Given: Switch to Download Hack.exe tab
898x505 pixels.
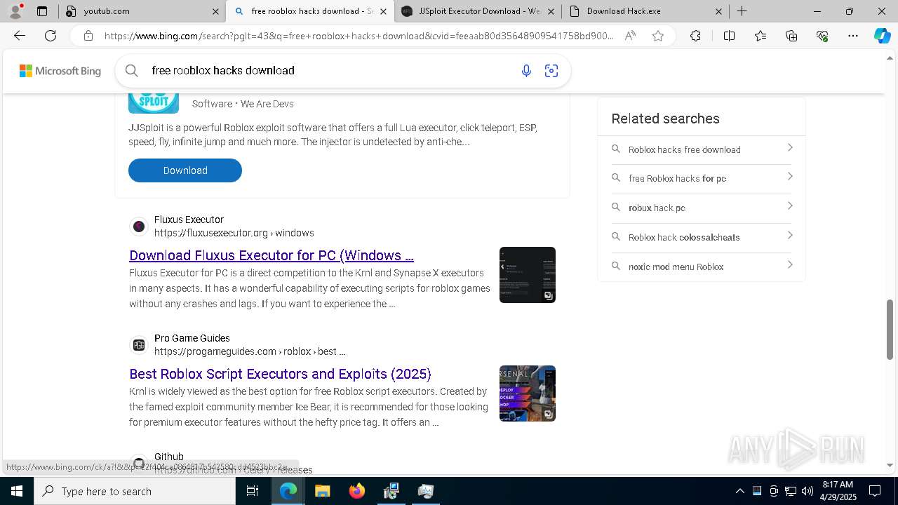Looking at the screenshot, I should [645, 11].
